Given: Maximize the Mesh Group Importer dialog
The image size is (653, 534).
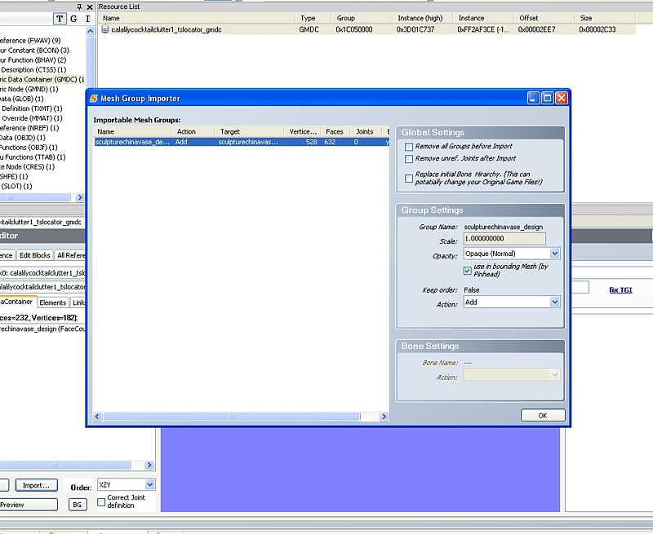Looking at the screenshot, I should [x=547, y=98].
